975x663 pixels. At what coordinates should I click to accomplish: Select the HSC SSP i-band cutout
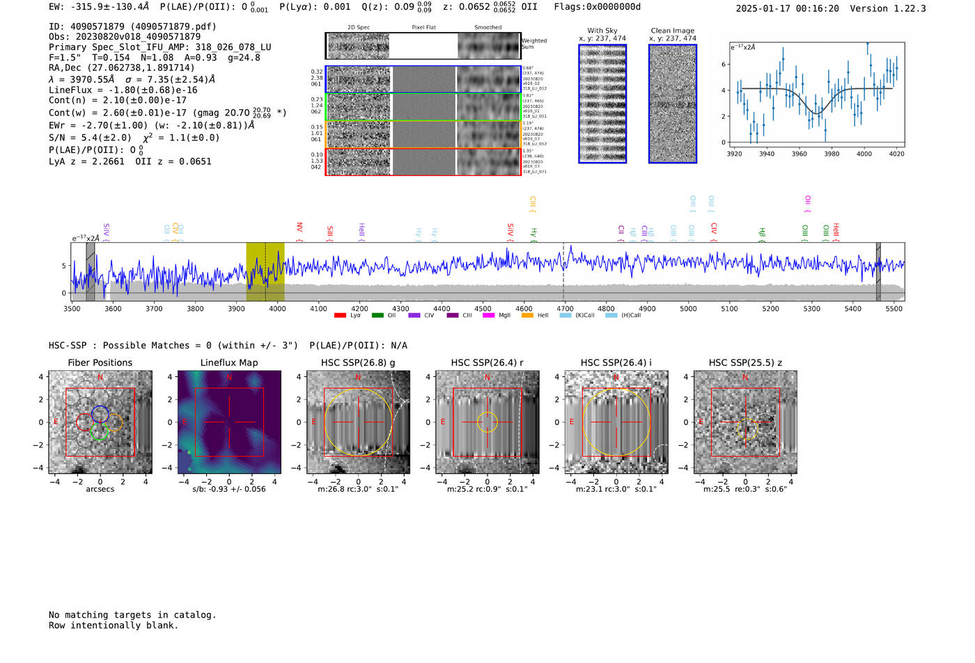coord(616,422)
